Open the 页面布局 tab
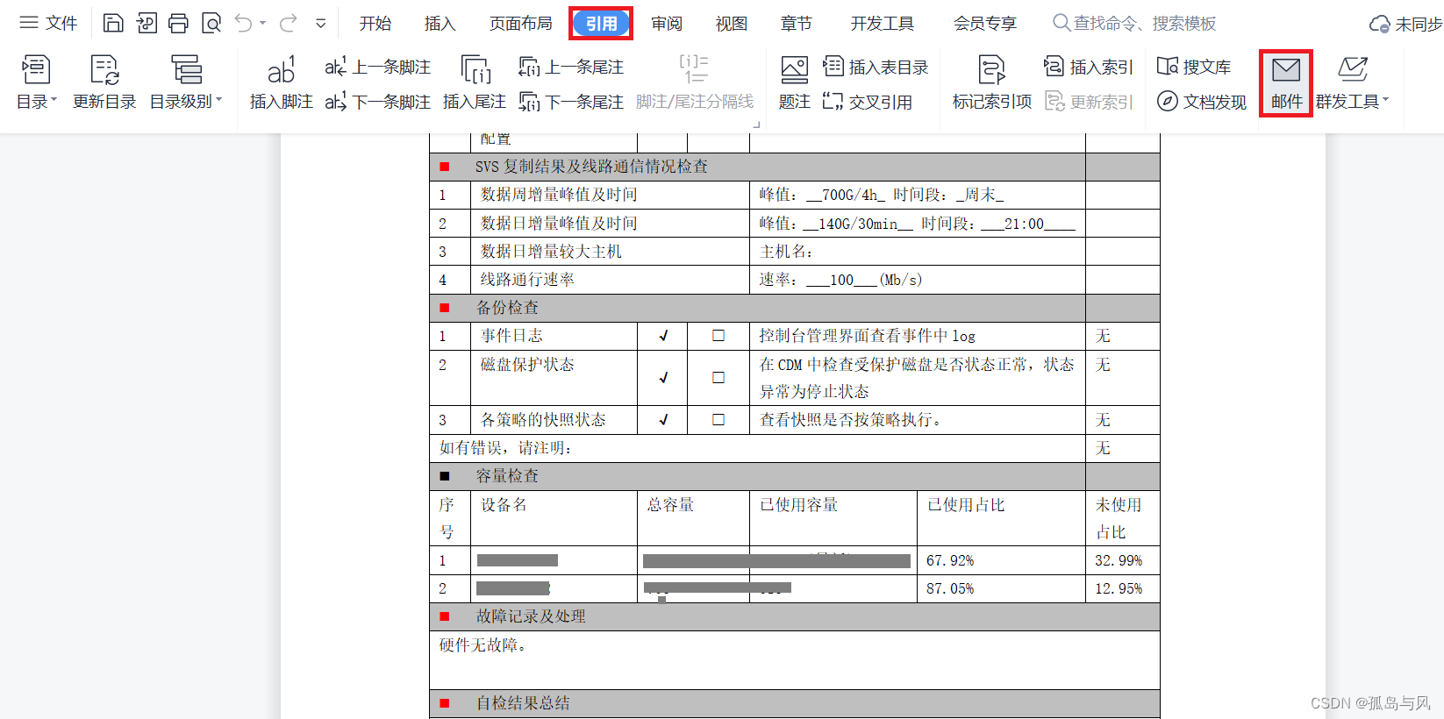 coord(521,24)
